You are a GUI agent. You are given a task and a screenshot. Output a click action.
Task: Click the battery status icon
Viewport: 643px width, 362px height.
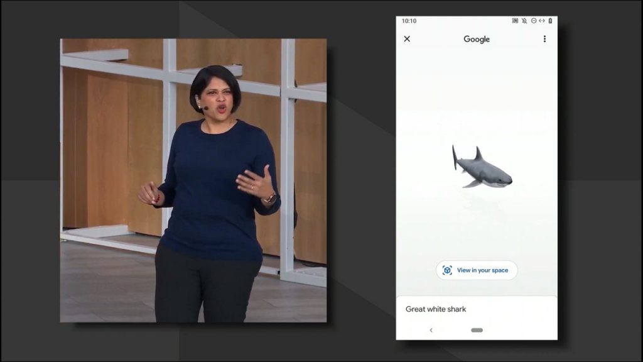pos(550,21)
